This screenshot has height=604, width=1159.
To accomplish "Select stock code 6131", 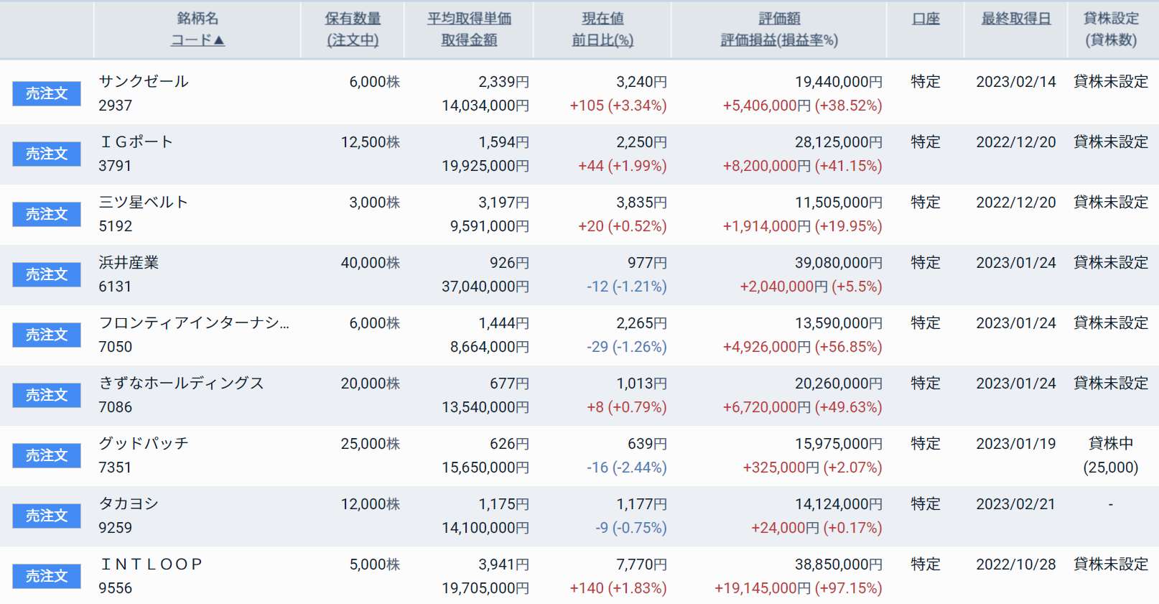I will (x=116, y=287).
